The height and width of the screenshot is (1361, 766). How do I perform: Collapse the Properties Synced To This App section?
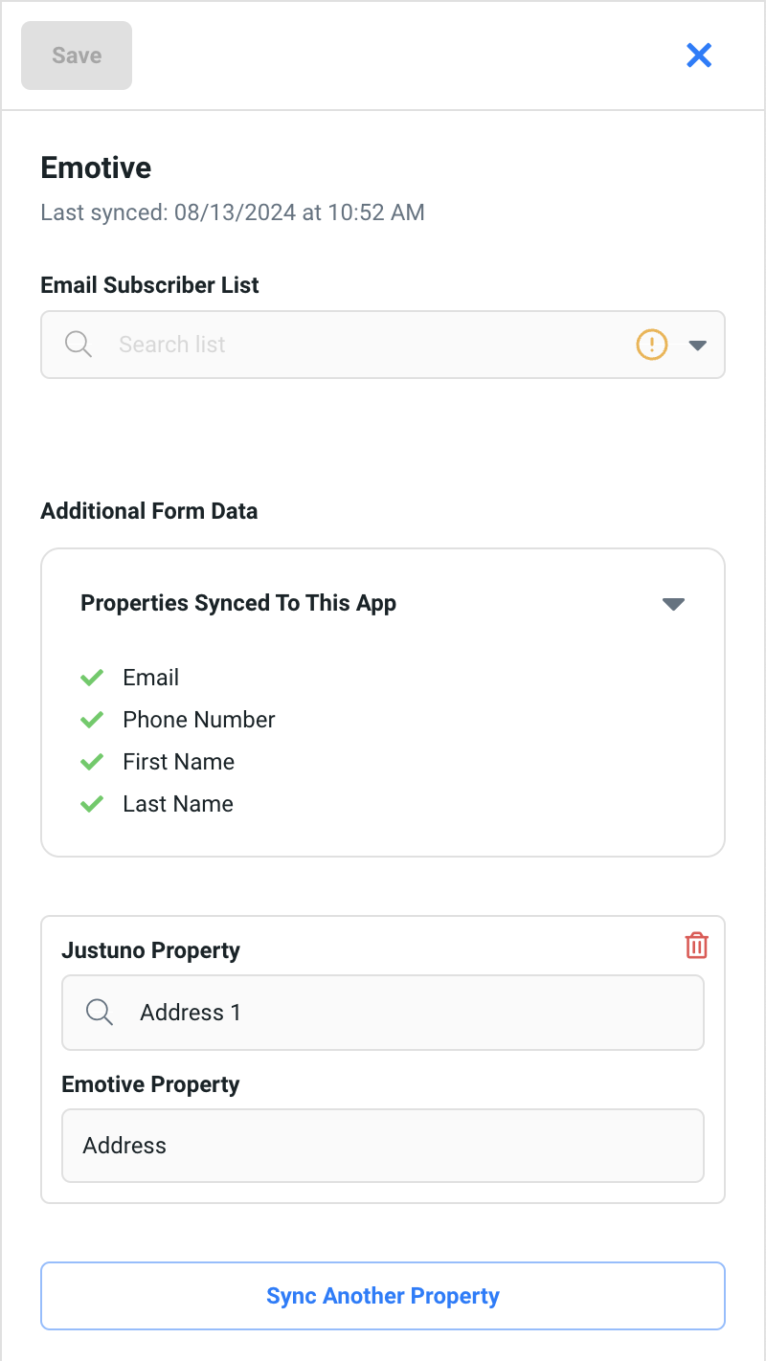673,604
